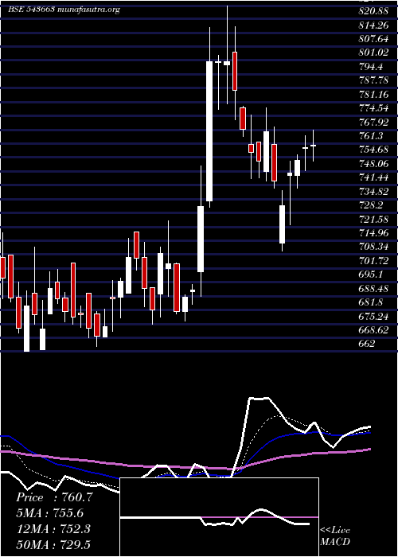Click the 721.58 price level
Screen dimensions: 398x557
pos(373,219)
